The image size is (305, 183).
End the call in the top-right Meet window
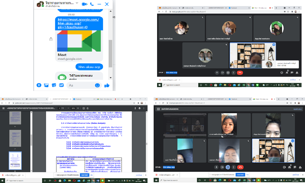240,72
